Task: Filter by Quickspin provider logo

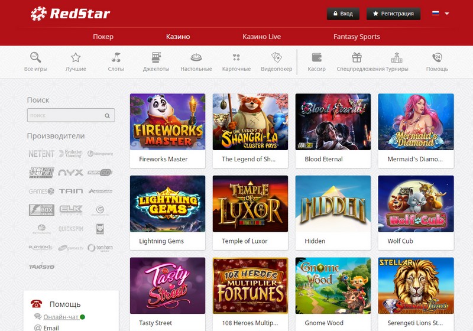Action: [70, 229]
